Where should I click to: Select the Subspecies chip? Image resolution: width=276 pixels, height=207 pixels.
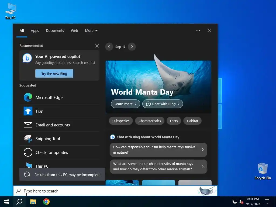click(x=121, y=121)
